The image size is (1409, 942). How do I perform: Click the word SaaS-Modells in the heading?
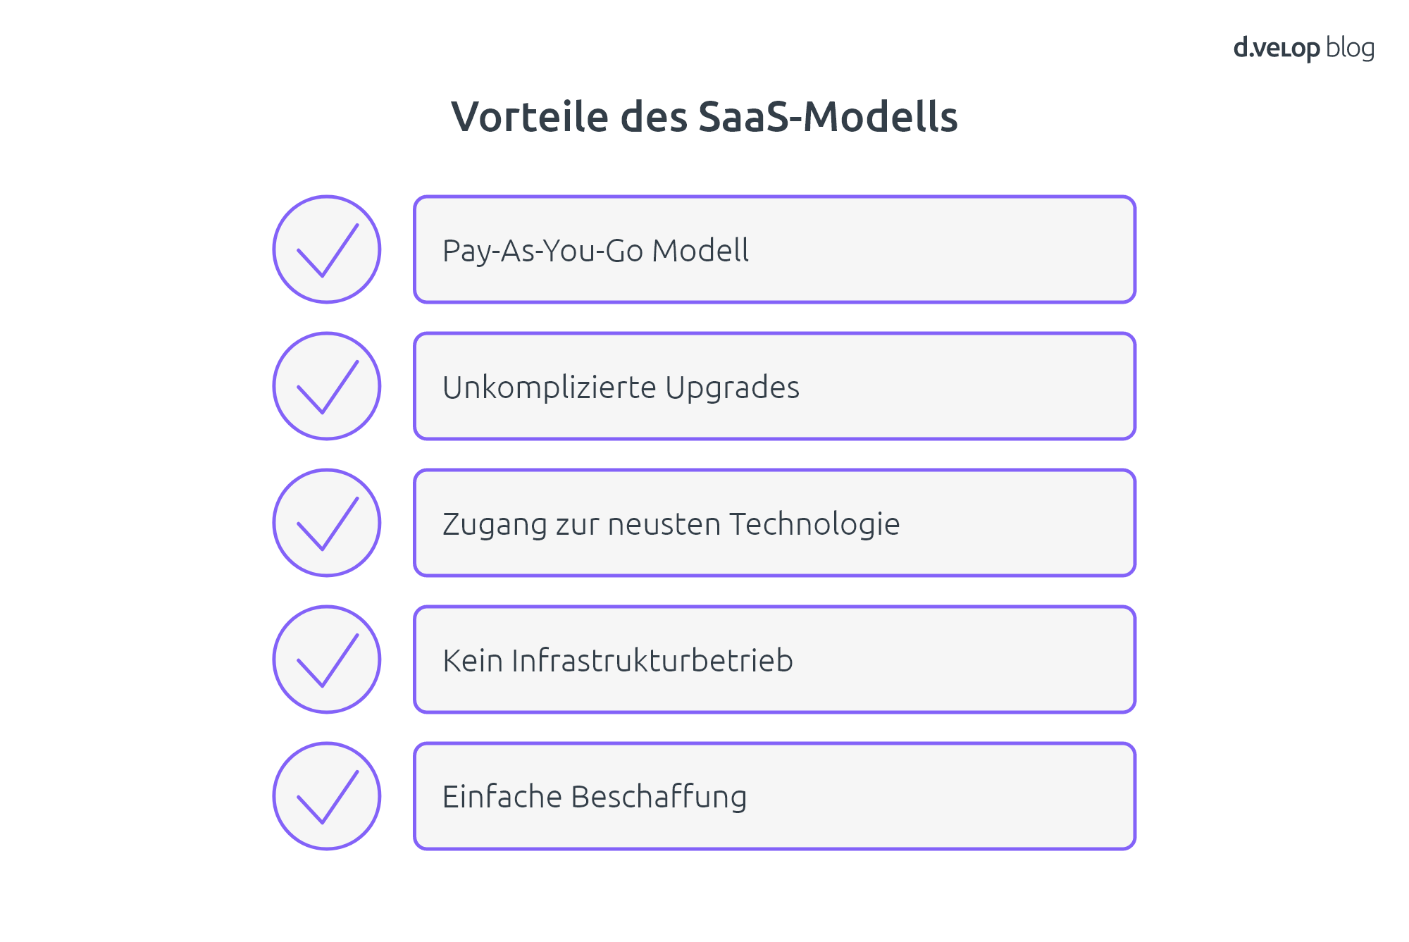click(x=828, y=116)
